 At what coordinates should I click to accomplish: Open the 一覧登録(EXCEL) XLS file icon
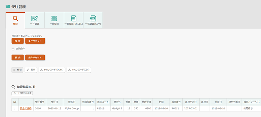pos(74,19)
